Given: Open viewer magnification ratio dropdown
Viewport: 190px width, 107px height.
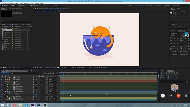Looking at the screenshot, I should [42, 67].
